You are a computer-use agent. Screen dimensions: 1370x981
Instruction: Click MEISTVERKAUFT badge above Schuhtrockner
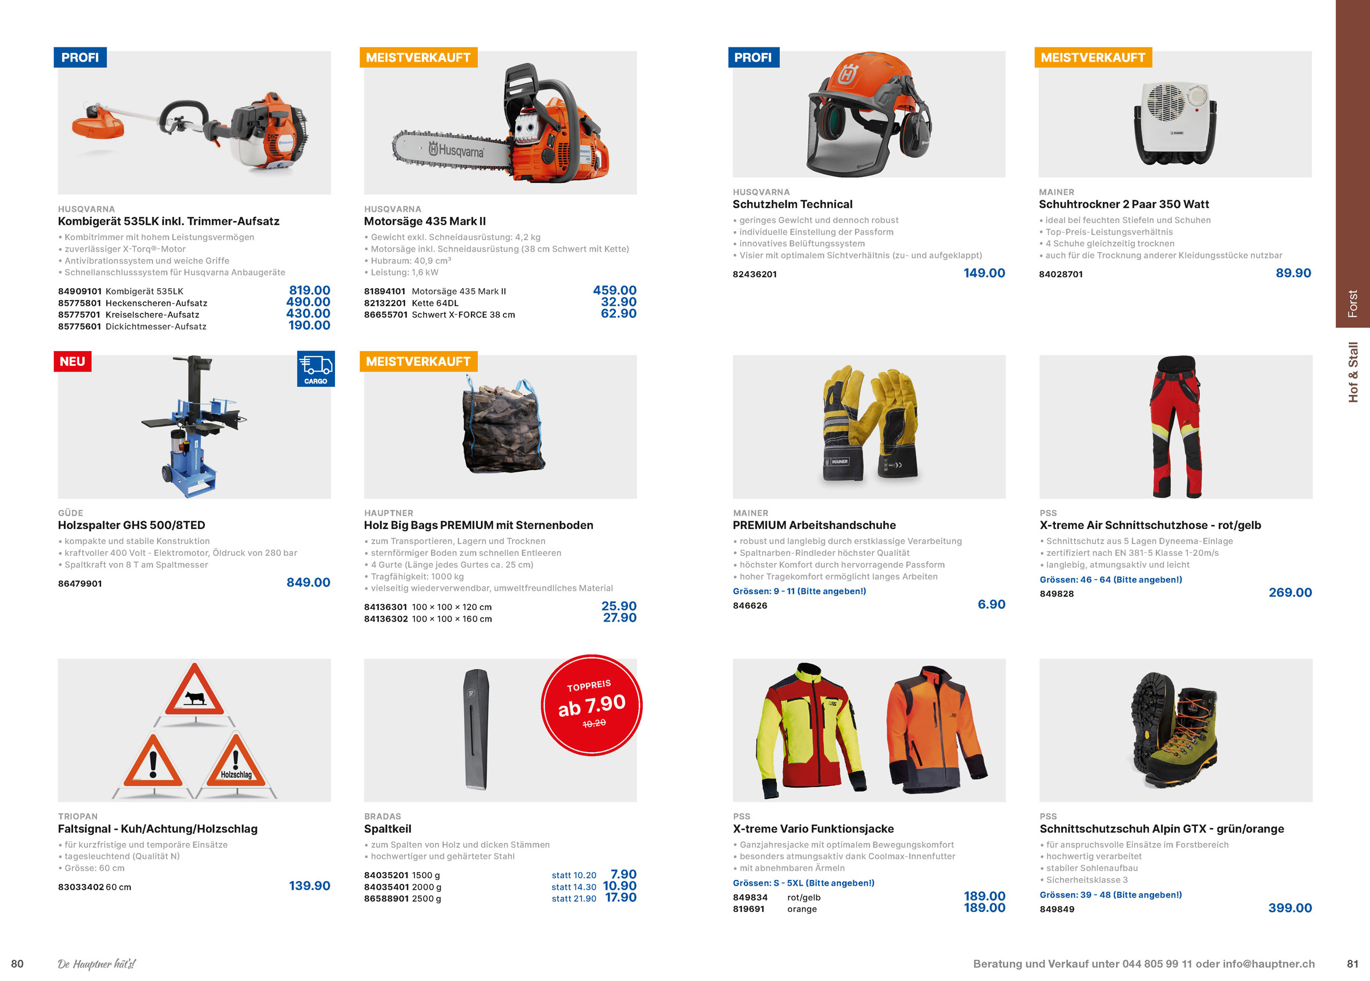pyautogui.click(x=1093, y=58)
